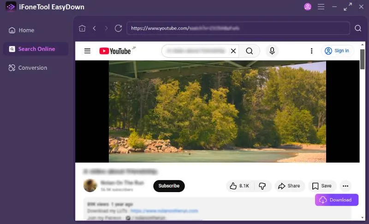Go back using the back arrow

(x=94, y=28)
